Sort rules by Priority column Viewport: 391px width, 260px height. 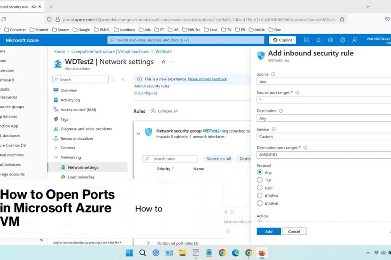click(166, 169)
